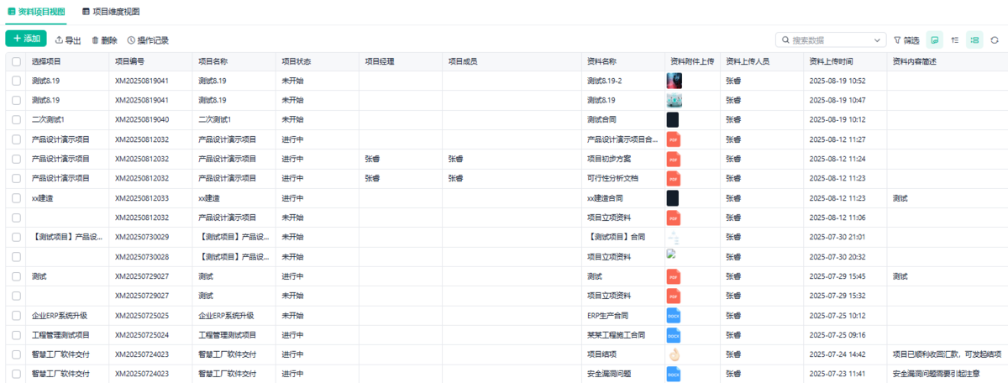Click the magnifier icon in the search box
Viewport: 1008px width, 383px height.
[785, 39]
